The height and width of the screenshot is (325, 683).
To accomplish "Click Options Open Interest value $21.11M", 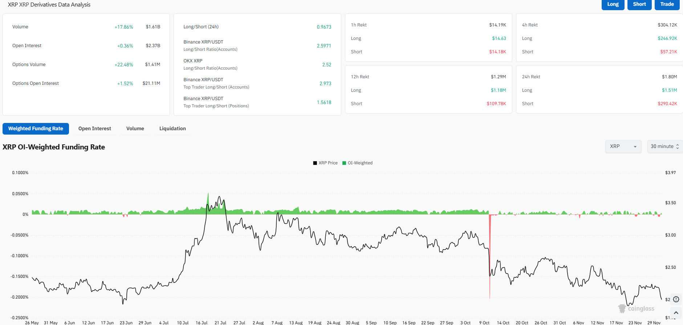I will pos(151,83).
